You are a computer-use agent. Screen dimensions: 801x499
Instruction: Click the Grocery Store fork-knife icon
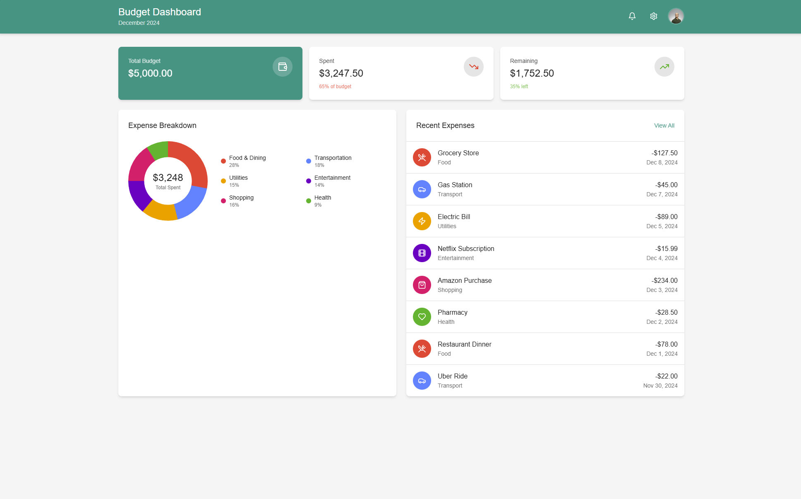422,157
